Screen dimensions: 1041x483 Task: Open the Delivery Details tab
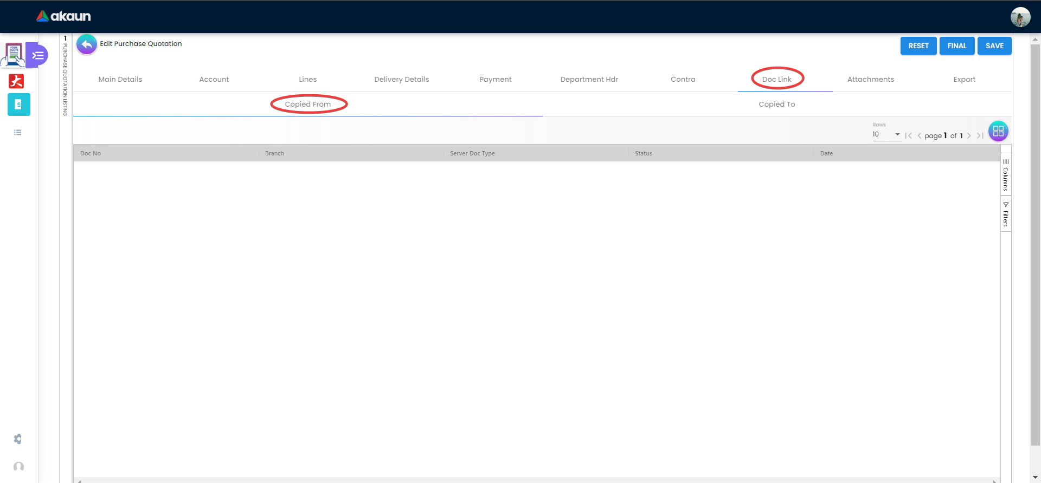pyautogui.click(x=402, y=79)
